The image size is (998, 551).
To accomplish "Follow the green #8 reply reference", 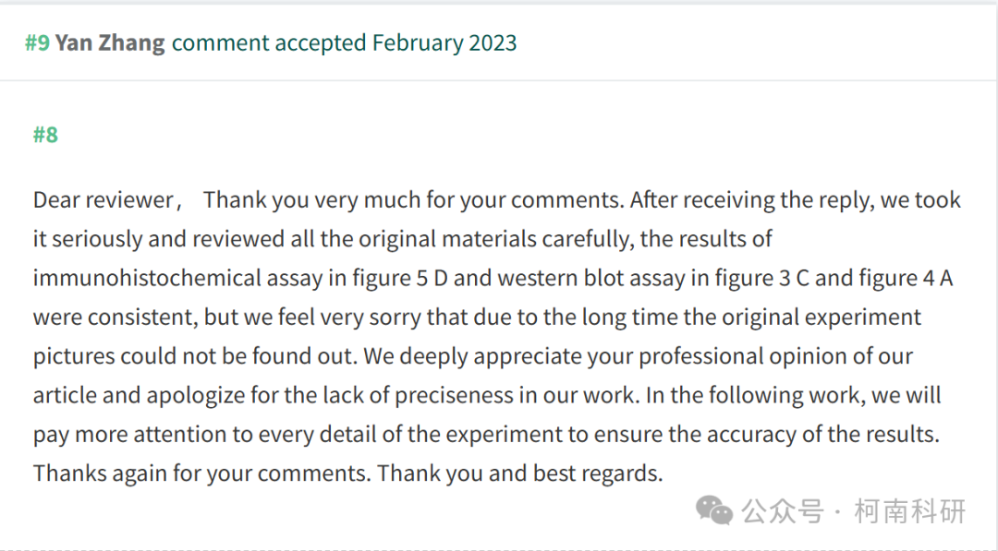I will (x=45, y=135).
